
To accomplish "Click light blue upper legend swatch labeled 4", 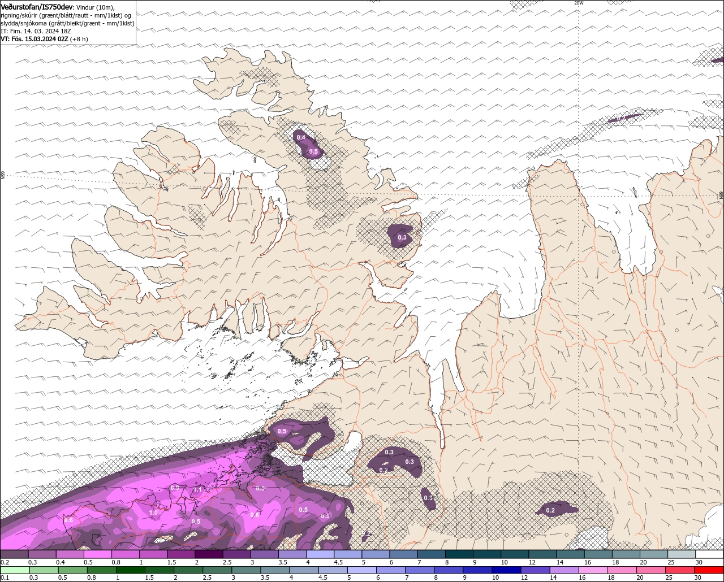I will click(320, 554).
